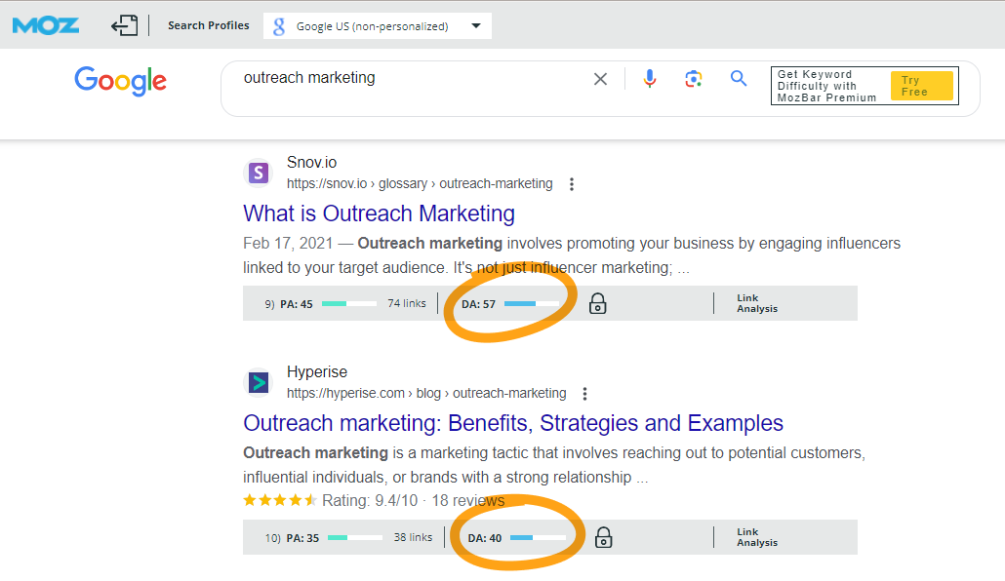Open the three-dot menu for Hyperise result
1005x581 pixels.
click(585, 394)
